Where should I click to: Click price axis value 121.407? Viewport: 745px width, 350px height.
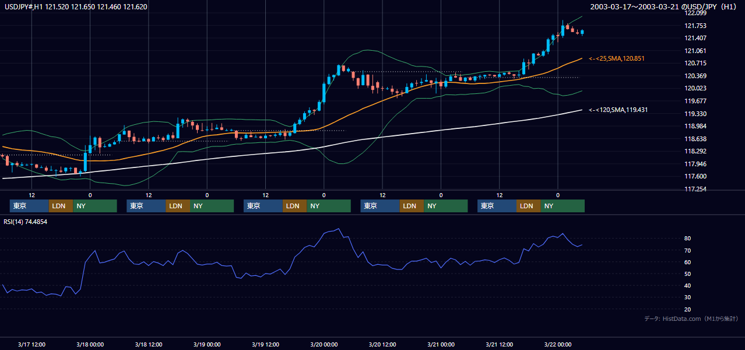[x=695, y=38]
